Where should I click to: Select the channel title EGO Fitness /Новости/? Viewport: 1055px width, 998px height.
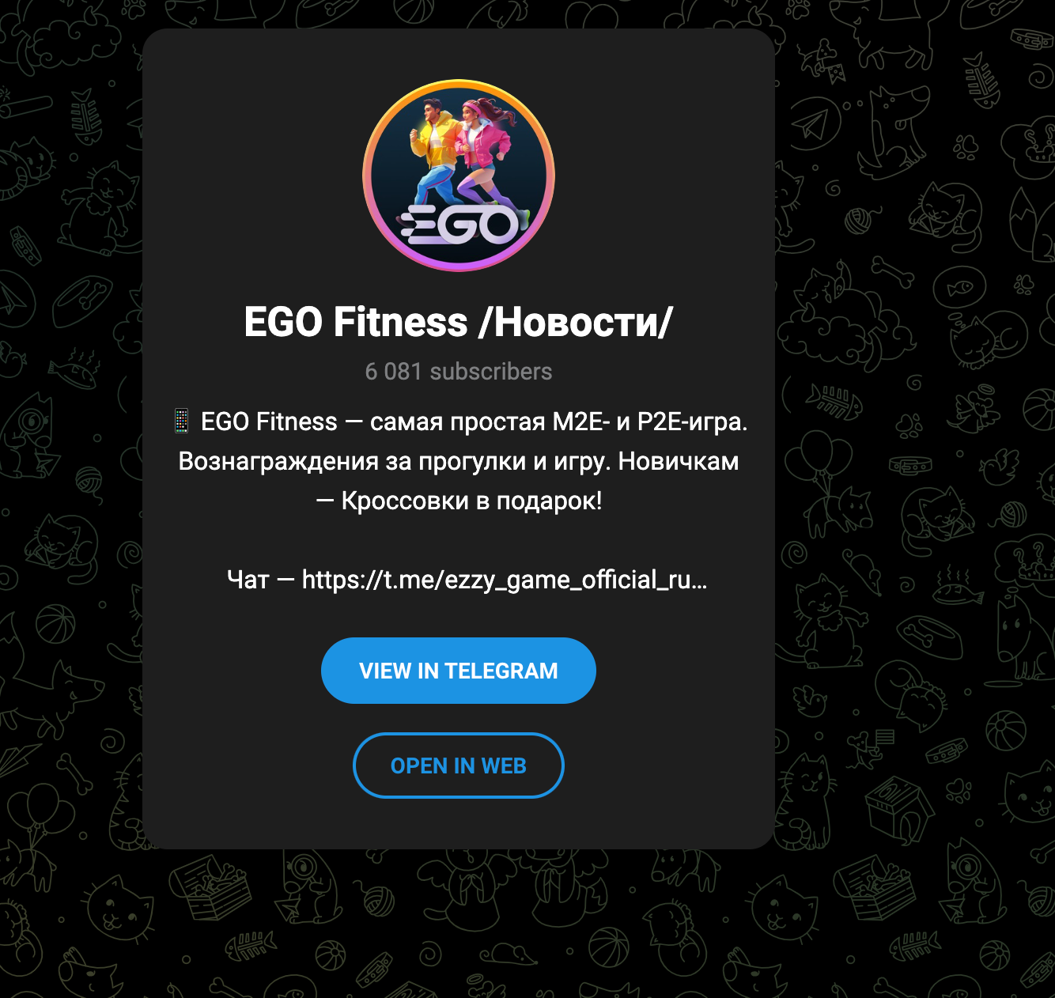tap(458, 322)
